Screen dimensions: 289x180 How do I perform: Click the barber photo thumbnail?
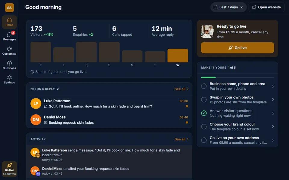tap(207, 31)
